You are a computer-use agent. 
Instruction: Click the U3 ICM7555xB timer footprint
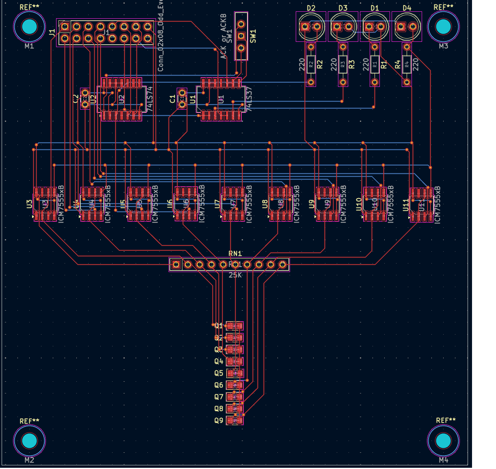(x=45, y=204)
